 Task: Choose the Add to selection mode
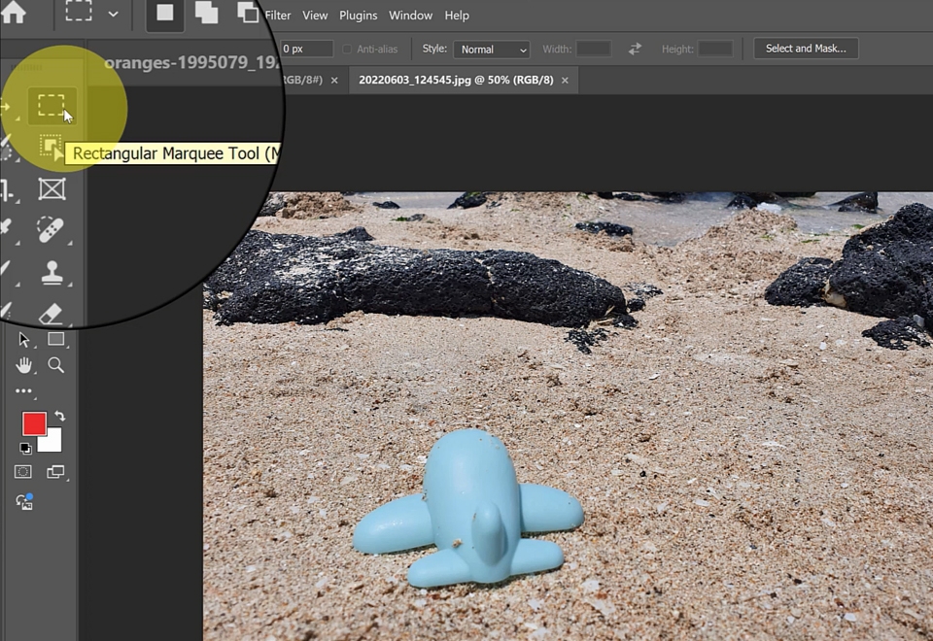206,13
